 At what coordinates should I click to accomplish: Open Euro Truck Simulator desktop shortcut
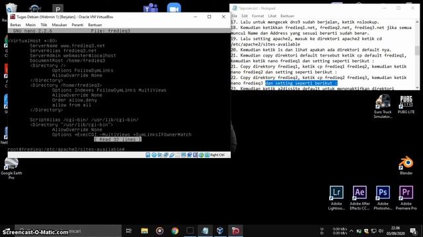(383, 107)
